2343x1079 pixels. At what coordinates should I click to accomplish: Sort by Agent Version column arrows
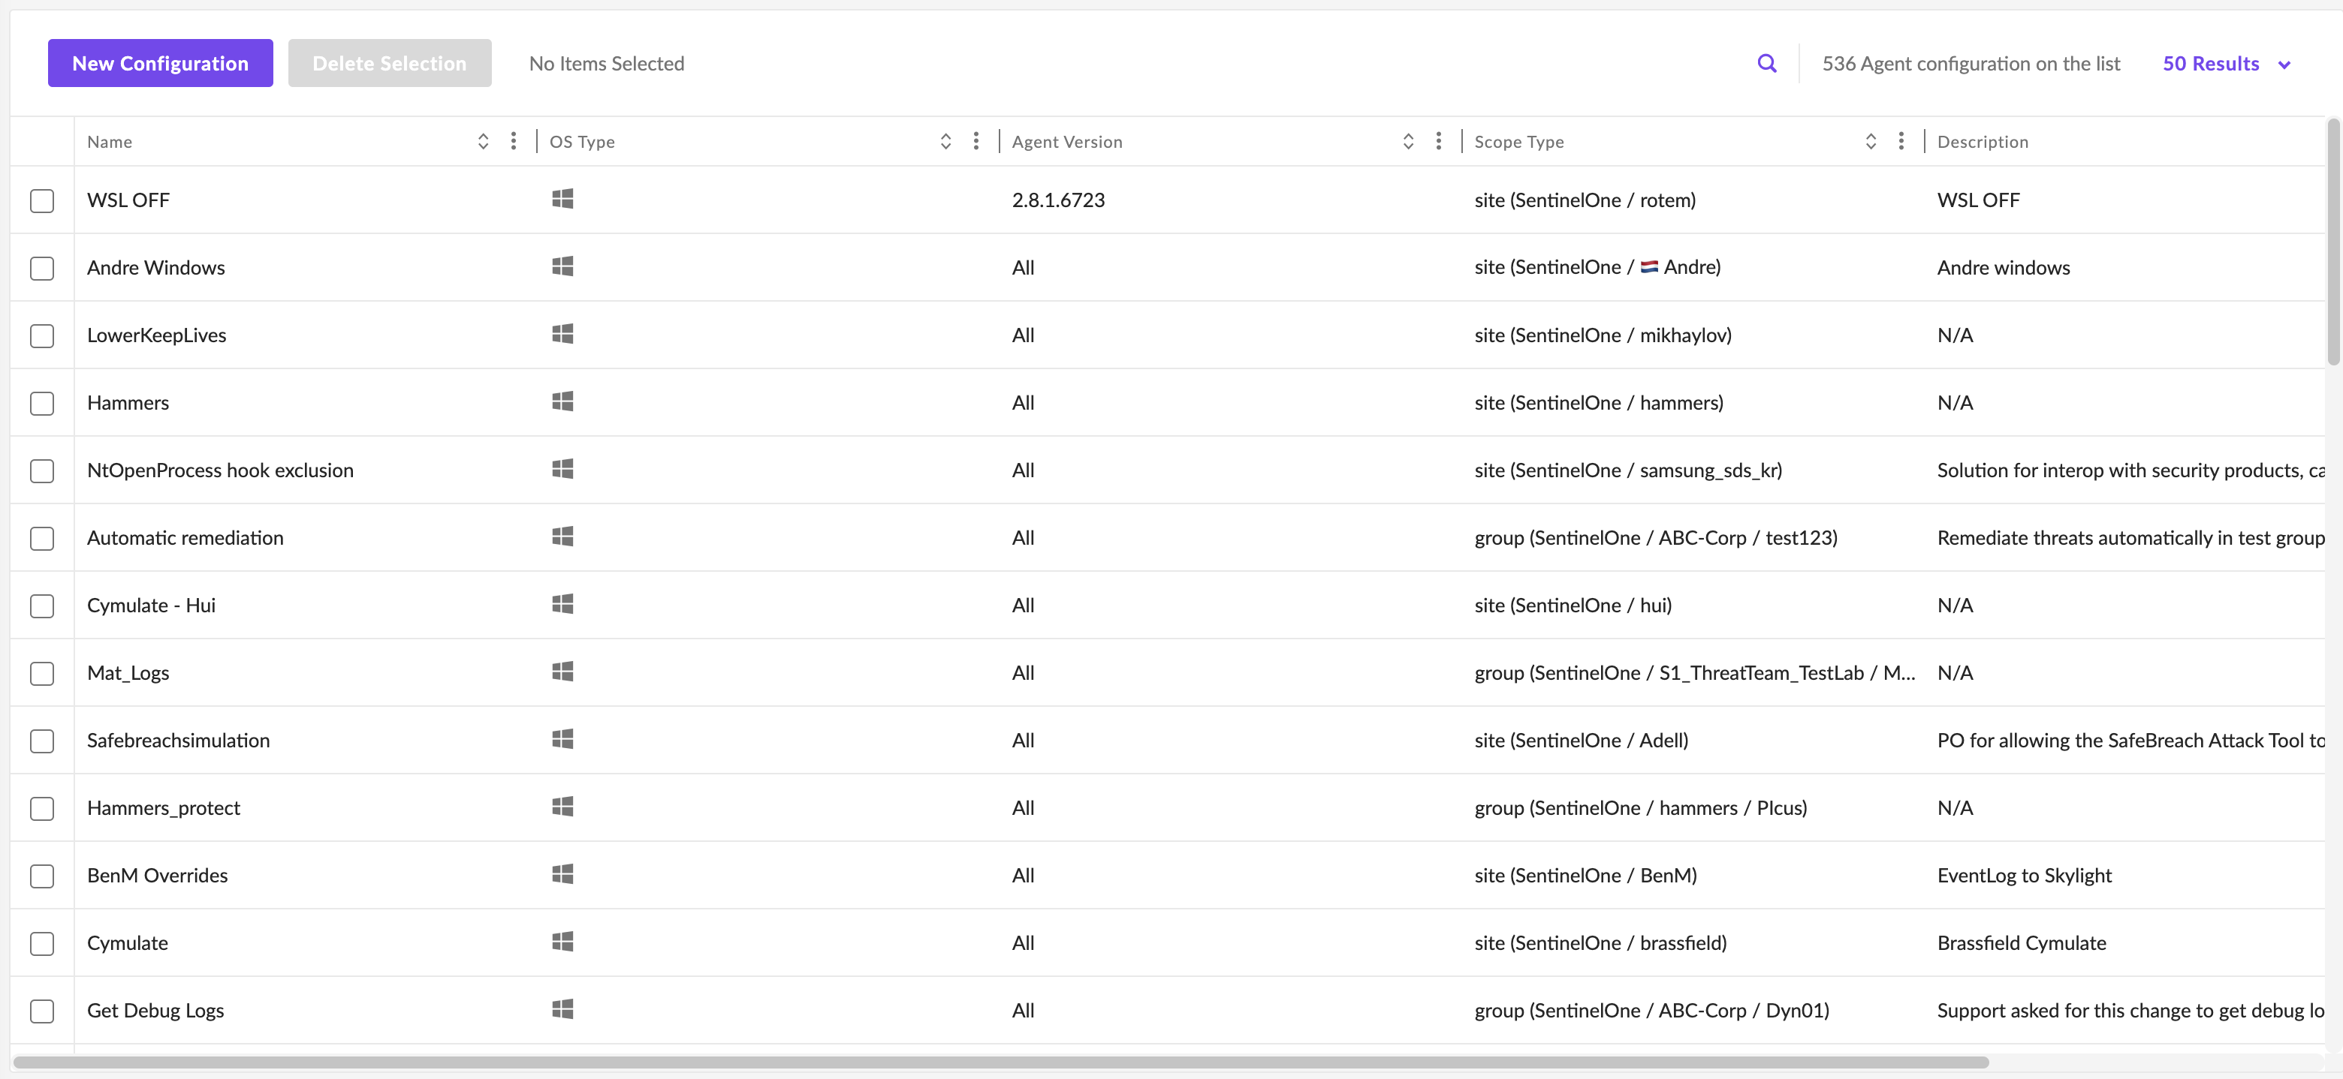click(1408, 141)
